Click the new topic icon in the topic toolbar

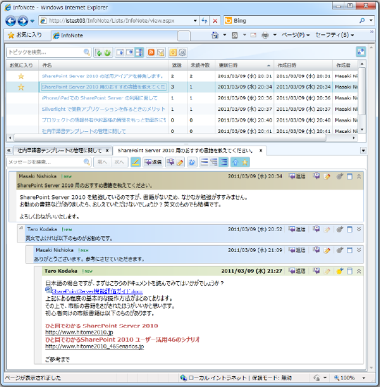click(99, 53)
